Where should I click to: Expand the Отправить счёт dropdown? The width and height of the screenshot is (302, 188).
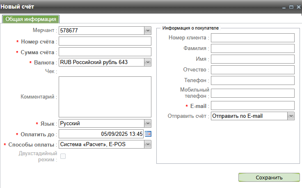[291, 116]
